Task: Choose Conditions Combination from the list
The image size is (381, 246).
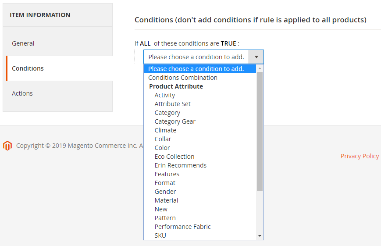Action: point(183,78)
